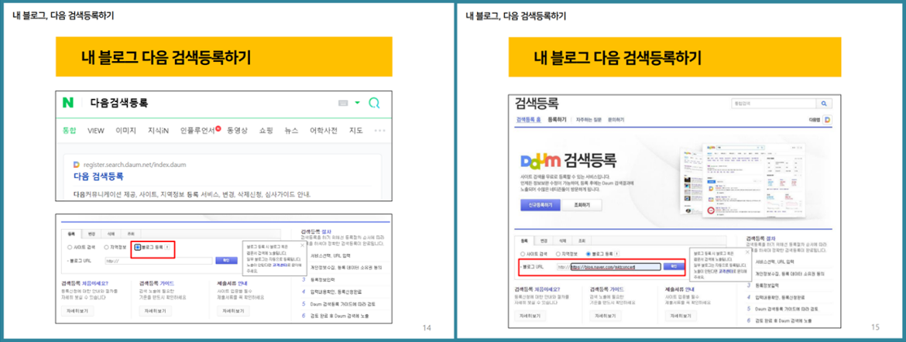Select the 변경 tab on slide 15 form
Screen dimensions: 906x342
pos(544,241)
